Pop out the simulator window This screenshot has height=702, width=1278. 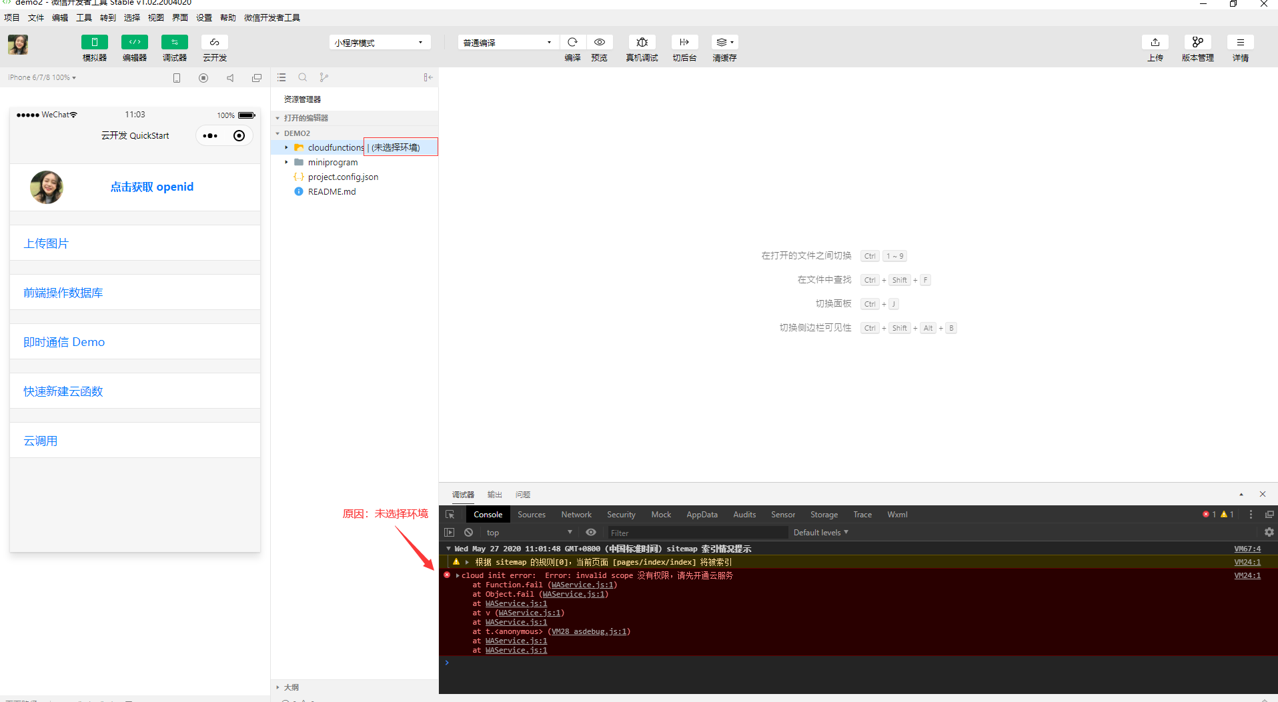[257, 78]
